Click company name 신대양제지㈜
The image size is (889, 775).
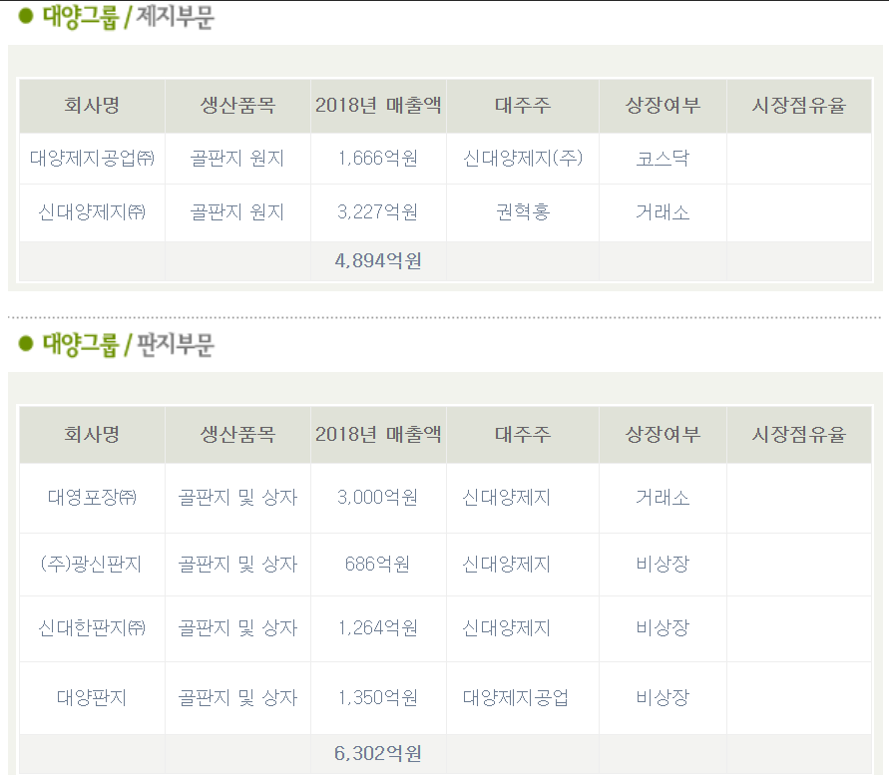[92, 212]
